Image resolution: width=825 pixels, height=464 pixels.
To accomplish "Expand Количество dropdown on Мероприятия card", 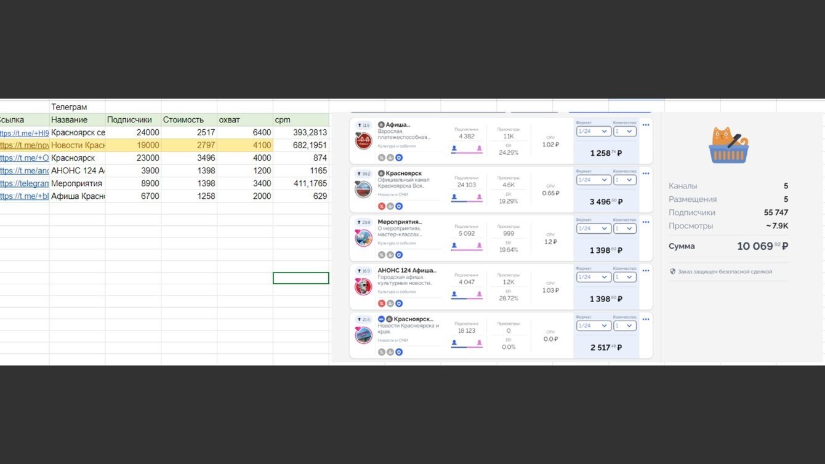I will click(x=625, y=228).
